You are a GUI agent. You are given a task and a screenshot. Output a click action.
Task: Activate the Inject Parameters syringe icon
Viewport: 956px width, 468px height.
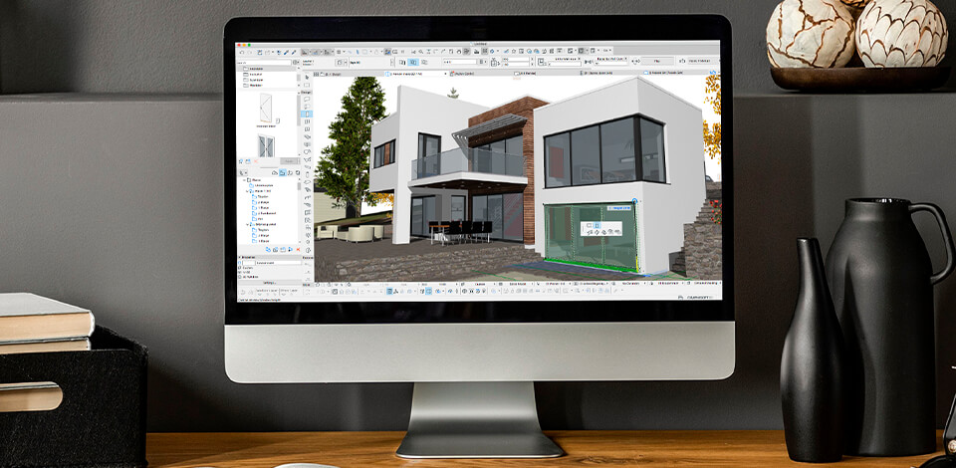point(294,52)
